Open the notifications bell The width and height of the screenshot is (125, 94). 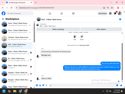(x=115, y=13)
